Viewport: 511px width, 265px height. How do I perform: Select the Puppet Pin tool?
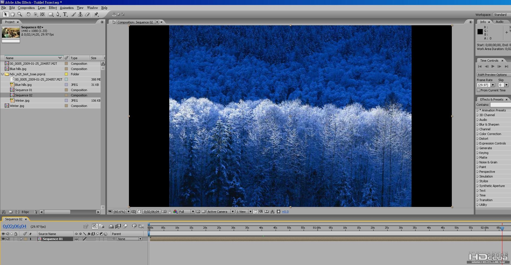pos(96,14)
